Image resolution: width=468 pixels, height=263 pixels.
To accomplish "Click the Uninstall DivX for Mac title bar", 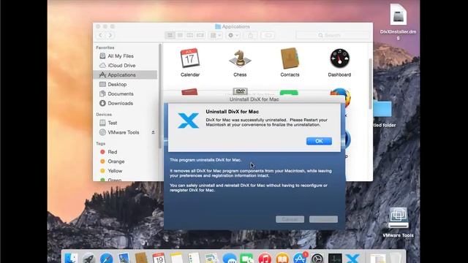I will tap(254, 99).
